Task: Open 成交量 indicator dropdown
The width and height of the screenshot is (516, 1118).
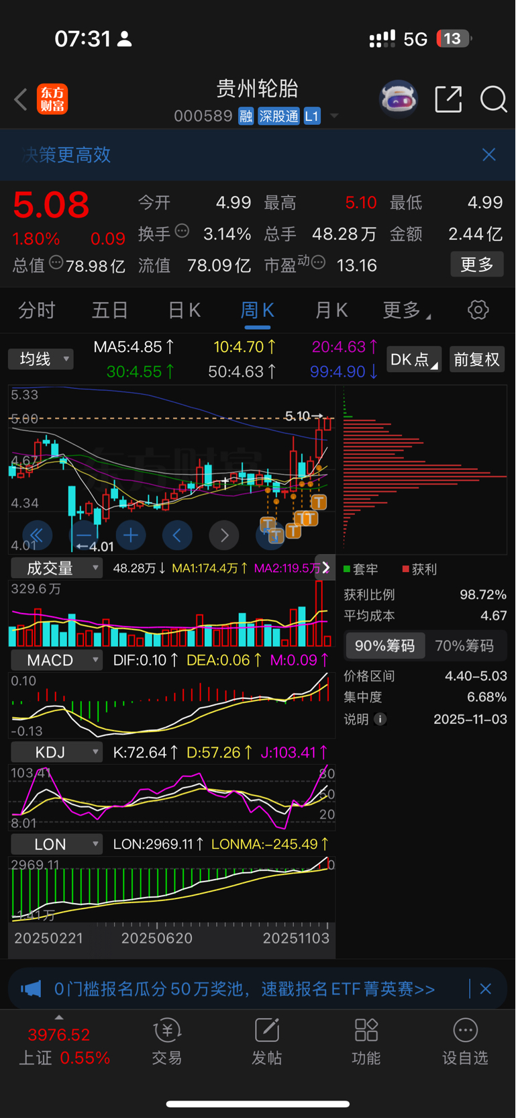Action: pyautogui.click(x=56, y=568)
